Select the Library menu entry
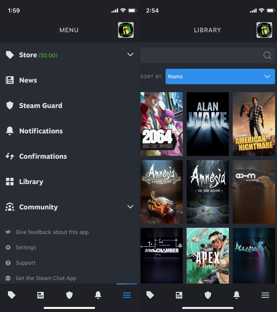 pyautogui.click(x=31, y=182)
